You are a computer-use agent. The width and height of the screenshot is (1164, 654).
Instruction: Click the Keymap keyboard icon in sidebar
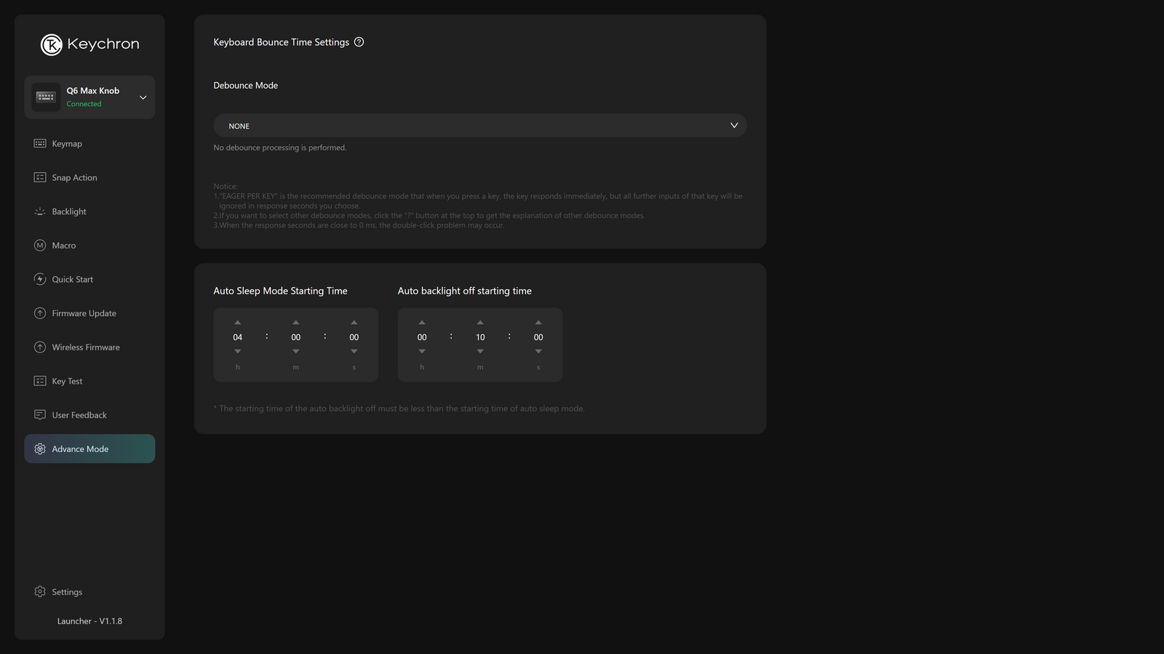[x=40, y=144]
